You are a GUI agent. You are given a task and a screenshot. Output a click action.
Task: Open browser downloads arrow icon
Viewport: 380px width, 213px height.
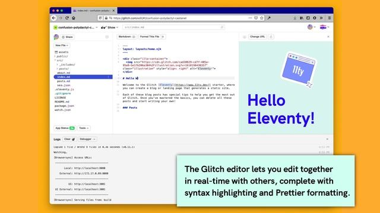point(294,18)
